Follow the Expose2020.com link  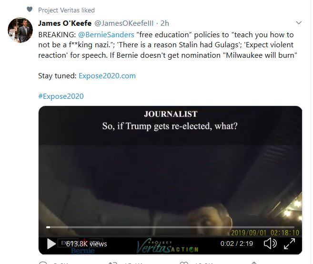(107, 75)
